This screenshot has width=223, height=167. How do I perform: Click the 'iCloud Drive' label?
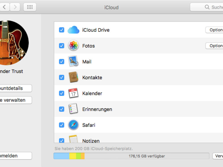point(96,30)
